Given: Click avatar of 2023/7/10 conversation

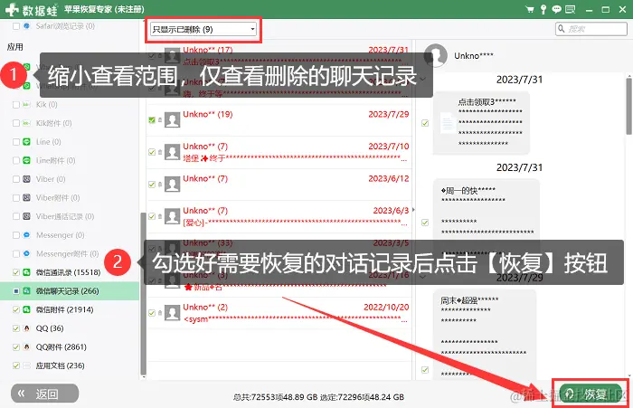Looking at the screenshot, I should coord(173,152).
